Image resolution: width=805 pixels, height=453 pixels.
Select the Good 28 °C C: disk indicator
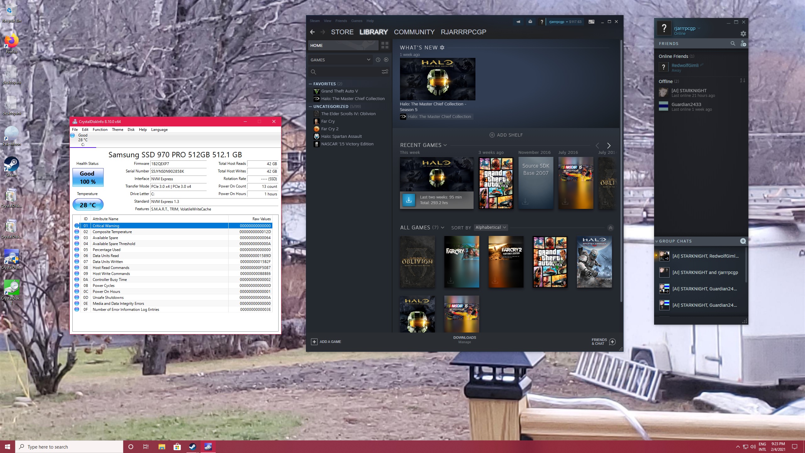[x=83, y=140]
